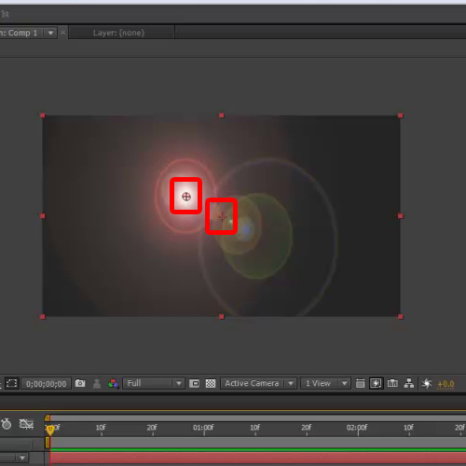Take a snapshot with the camera icon
This screenshot has width=466, height=466.
click(80, 383)
